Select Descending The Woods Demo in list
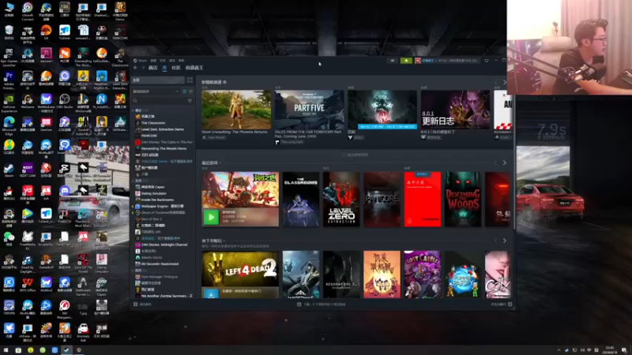 click(164, 148)
